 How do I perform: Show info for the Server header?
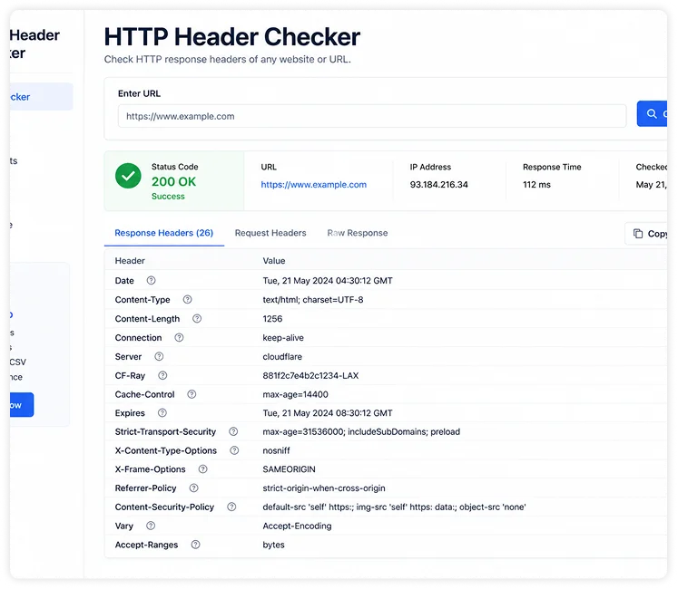tap(159, 356)
